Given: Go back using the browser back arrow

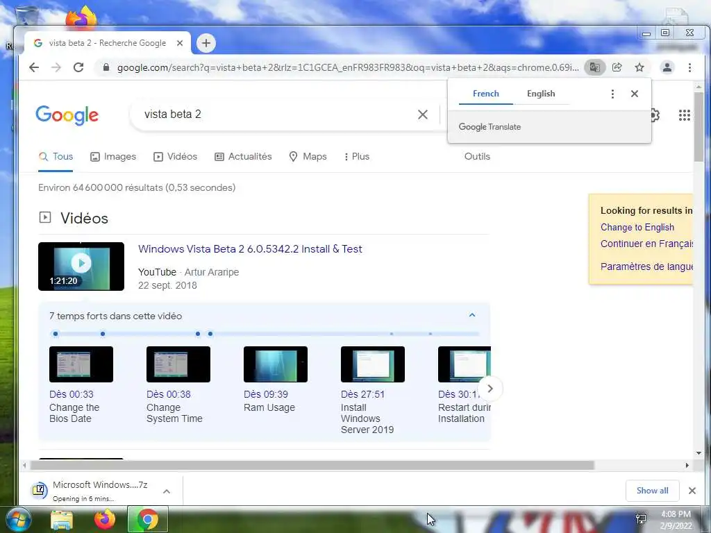Looking at the screenshot, I should pos(34,67).
